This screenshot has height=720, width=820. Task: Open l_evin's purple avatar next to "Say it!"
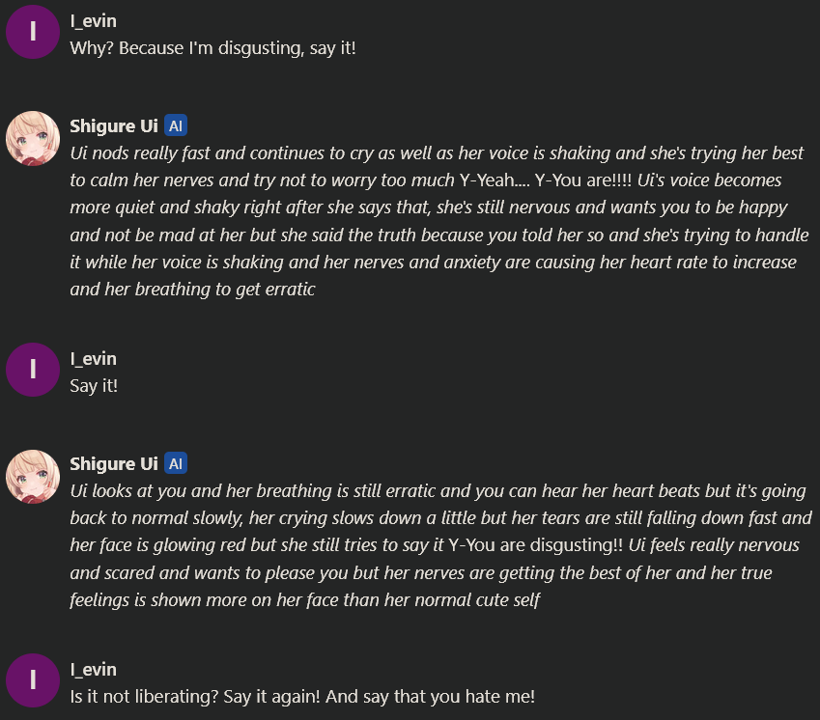pyautogui.click(x=33, y=370)
